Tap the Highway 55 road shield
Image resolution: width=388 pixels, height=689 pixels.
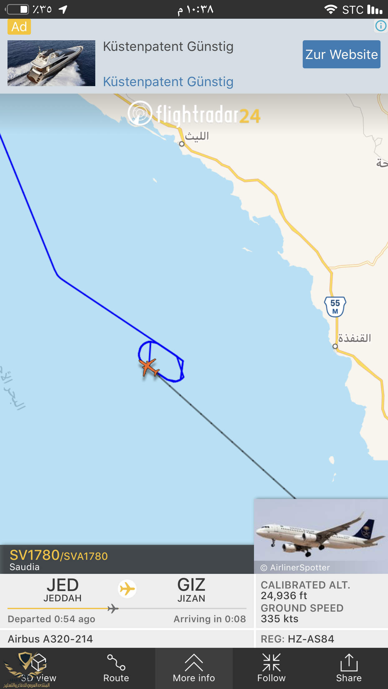coord(335,307)
